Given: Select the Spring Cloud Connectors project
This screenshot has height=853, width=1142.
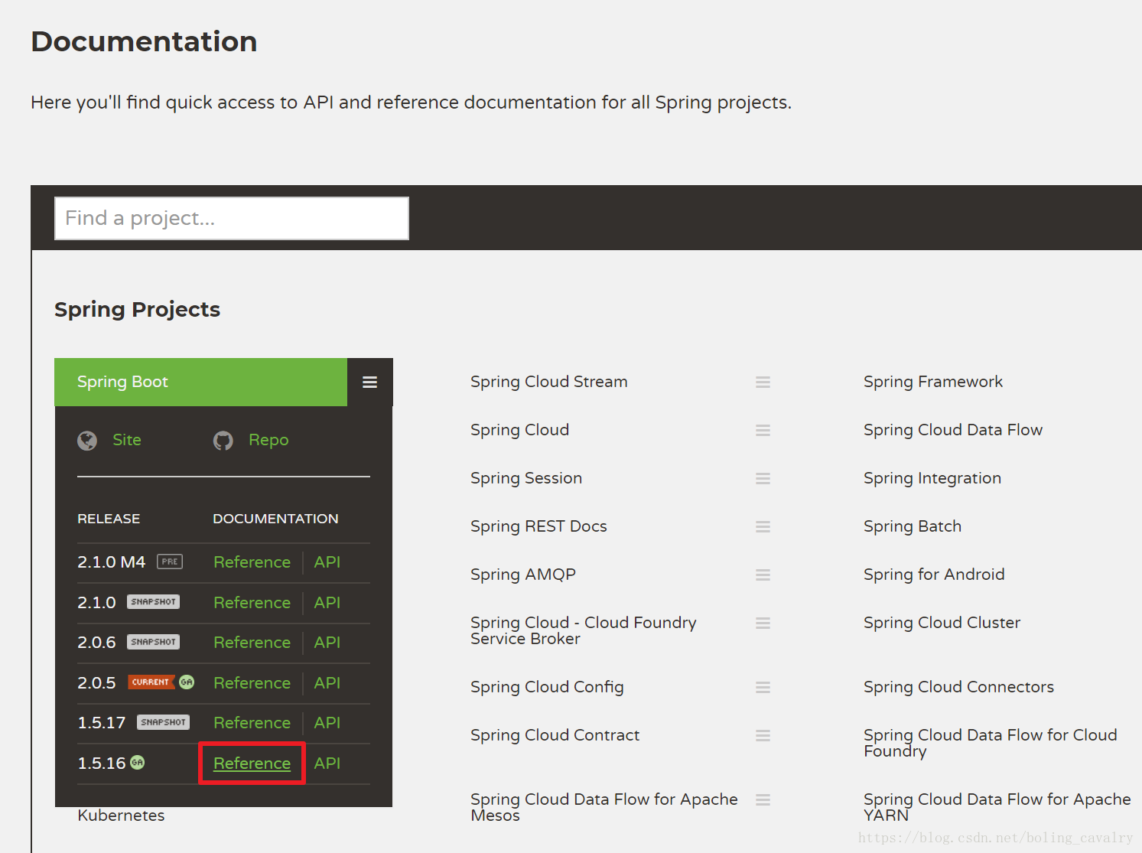Looking at the screenshot, I should (959, 687).
